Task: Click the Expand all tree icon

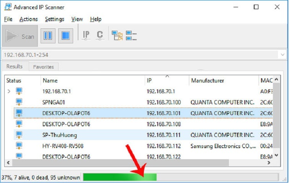Action: (x=117, y=36)
